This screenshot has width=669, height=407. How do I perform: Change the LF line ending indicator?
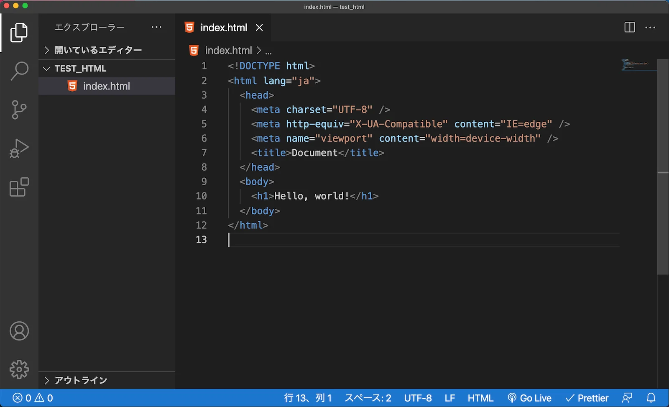click(x=449, y=398)
